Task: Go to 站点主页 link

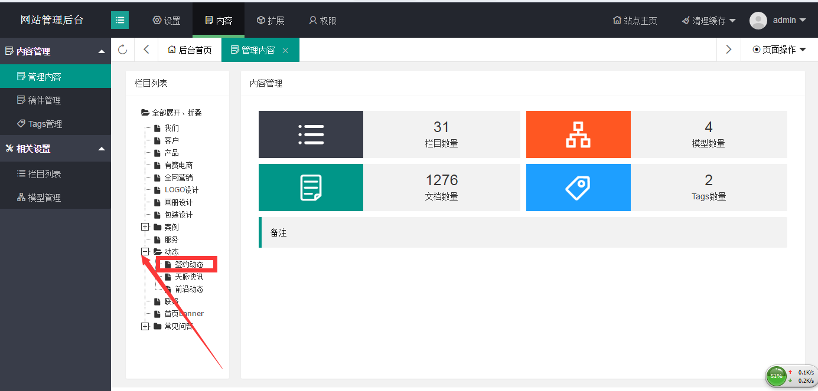Action: pos(636,21)
